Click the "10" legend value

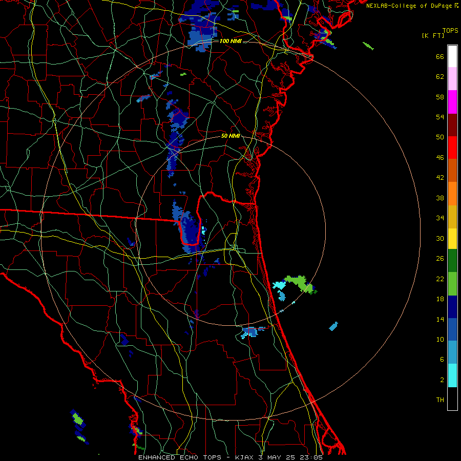[440, 340]
